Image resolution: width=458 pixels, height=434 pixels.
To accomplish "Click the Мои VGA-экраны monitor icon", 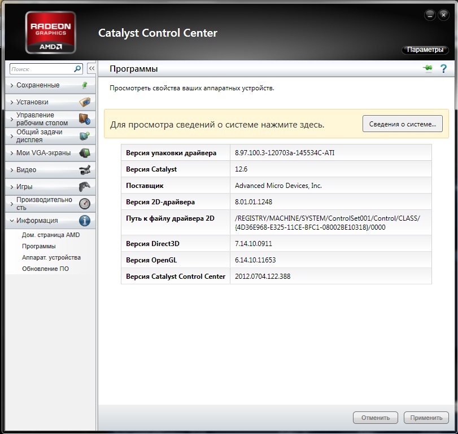I will (x=85, y=152).
